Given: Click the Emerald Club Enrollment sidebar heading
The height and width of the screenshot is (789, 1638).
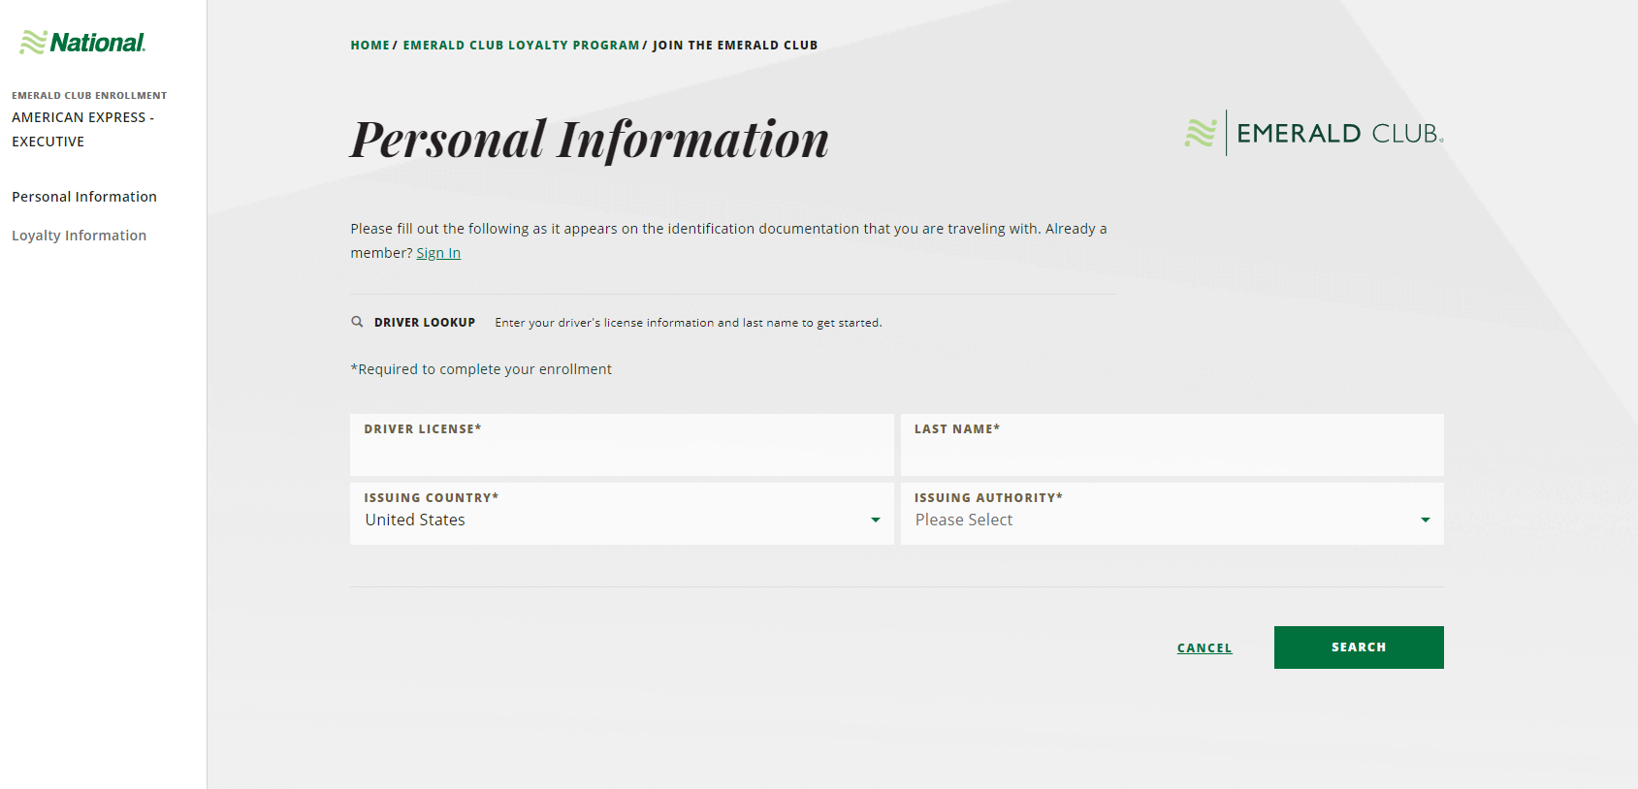Looking at the screenshot, I should pyautogui.click(x=89, y=96).
